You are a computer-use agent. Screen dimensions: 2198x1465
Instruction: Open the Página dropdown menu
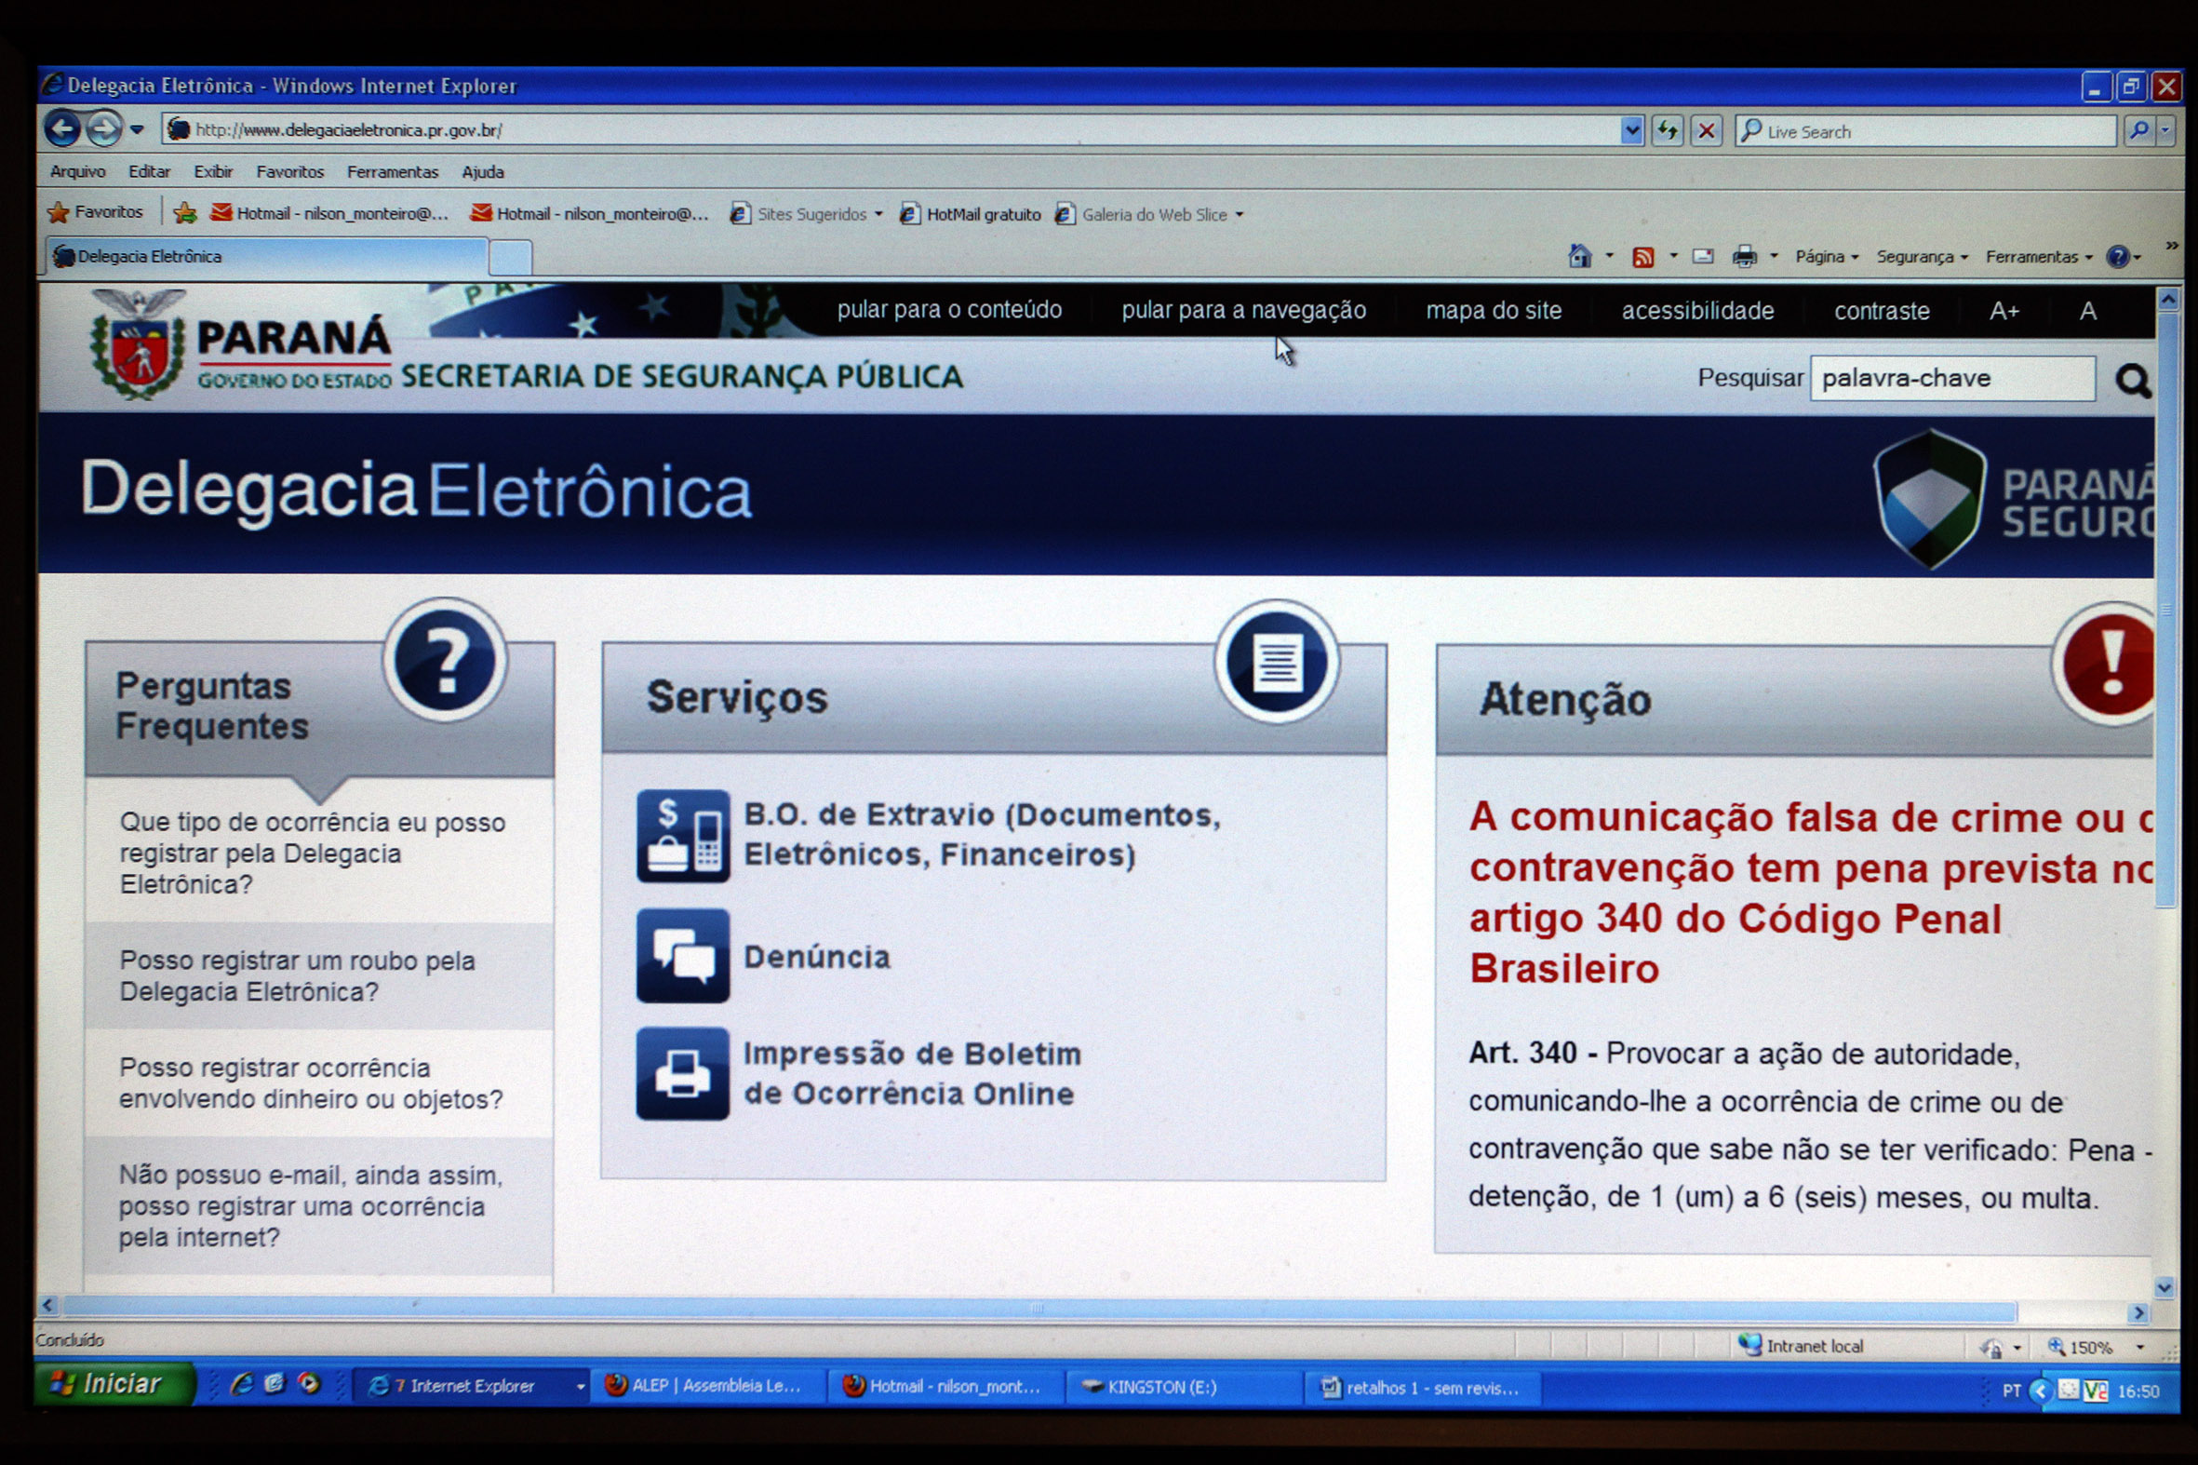tap(1825, 257)
